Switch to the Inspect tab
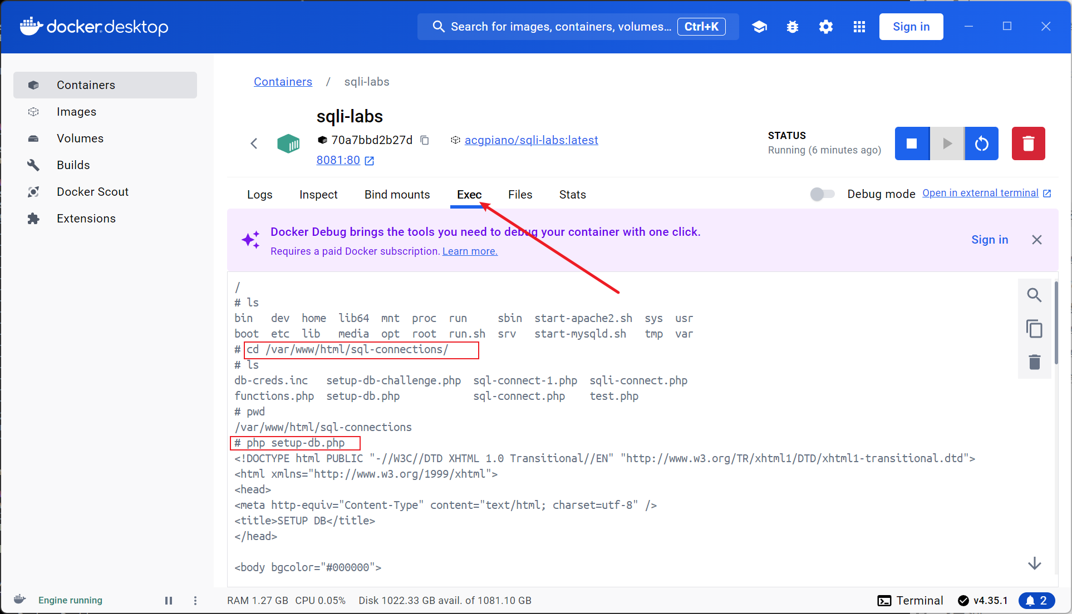The image size is (1072, 614). (318, 195)
